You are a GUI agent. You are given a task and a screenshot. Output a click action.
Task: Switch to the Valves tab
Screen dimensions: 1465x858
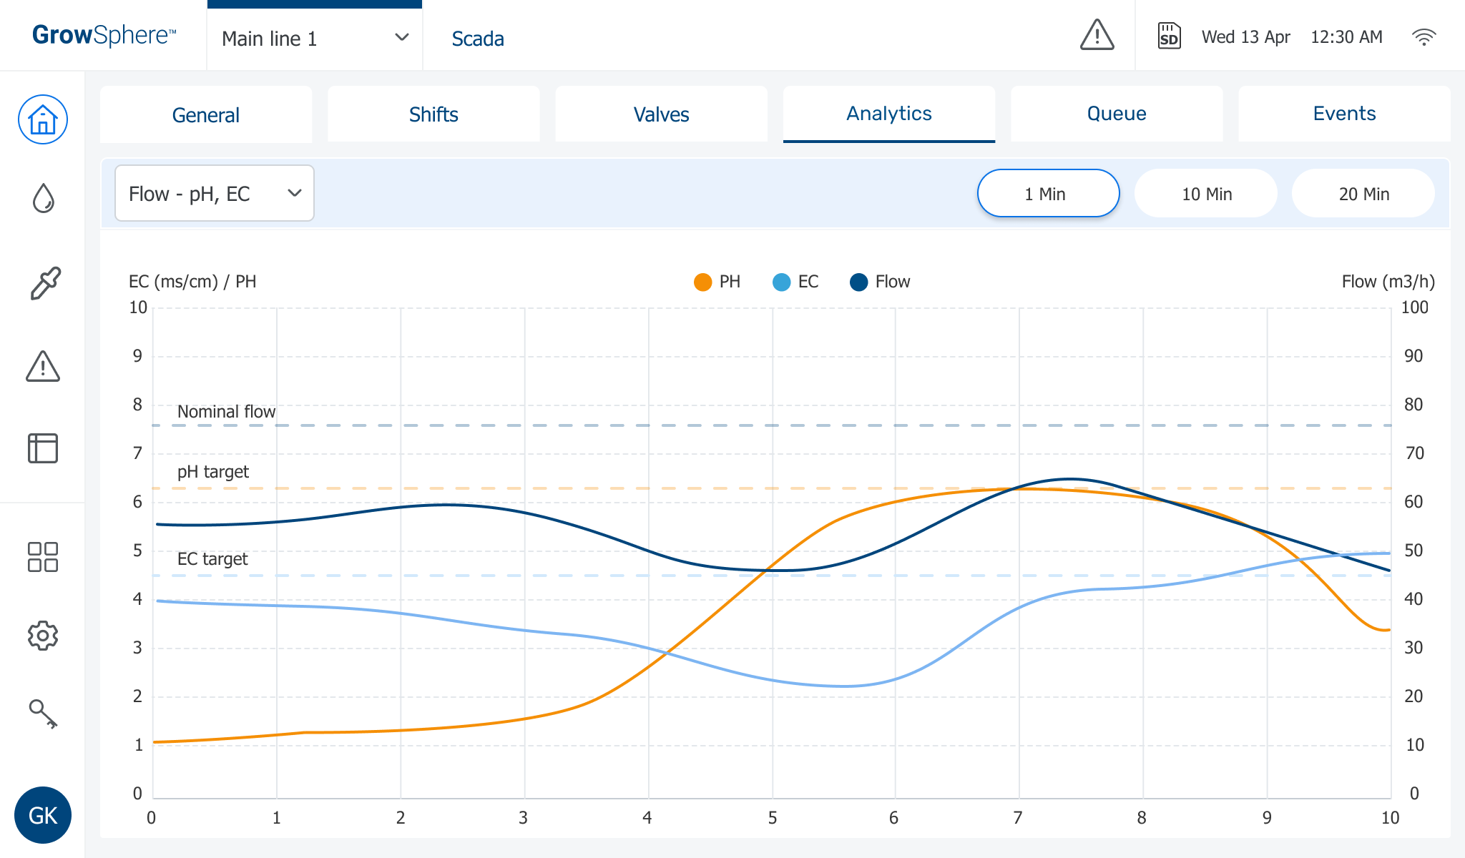click(x=661, y=114)
